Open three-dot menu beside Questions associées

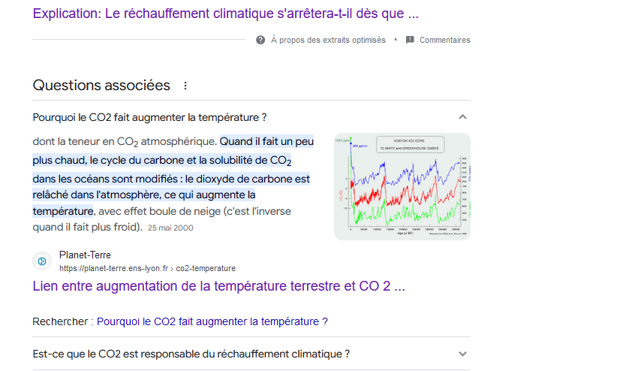185,86
